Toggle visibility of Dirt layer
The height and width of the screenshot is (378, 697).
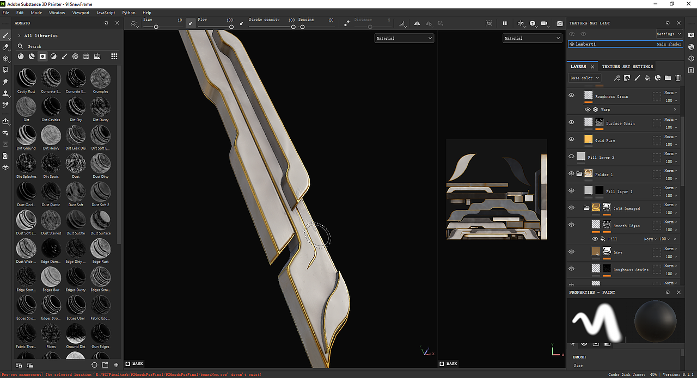(571, 251)
